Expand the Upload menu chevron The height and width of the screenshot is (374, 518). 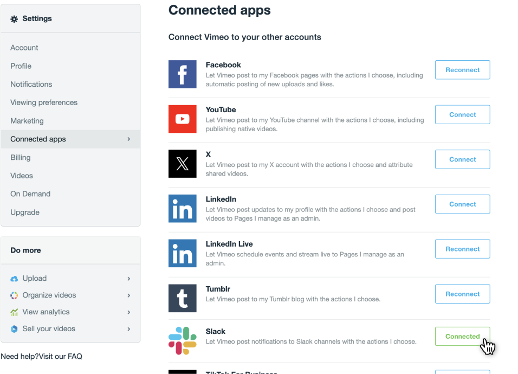click(x=129, y=279)
